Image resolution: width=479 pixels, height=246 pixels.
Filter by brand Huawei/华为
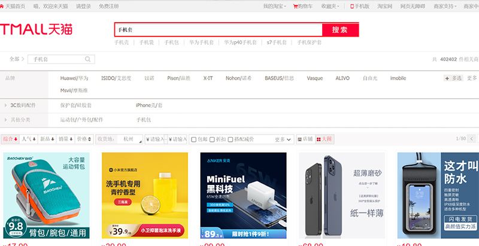click(74, 78)
